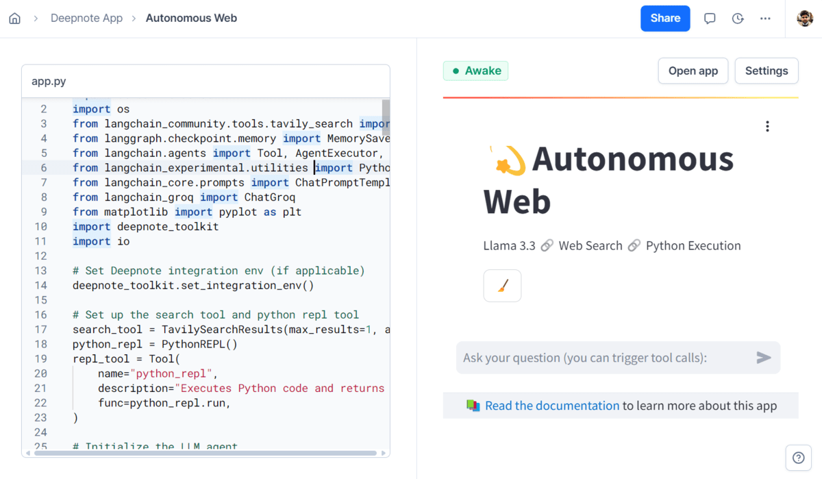Click the Awake status badge
Viewport: 822px width, 479px height.
click(476, 71)
